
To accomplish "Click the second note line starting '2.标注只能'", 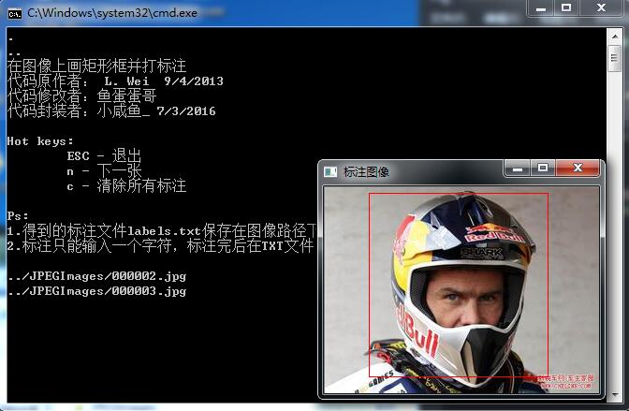I will 160,246.
